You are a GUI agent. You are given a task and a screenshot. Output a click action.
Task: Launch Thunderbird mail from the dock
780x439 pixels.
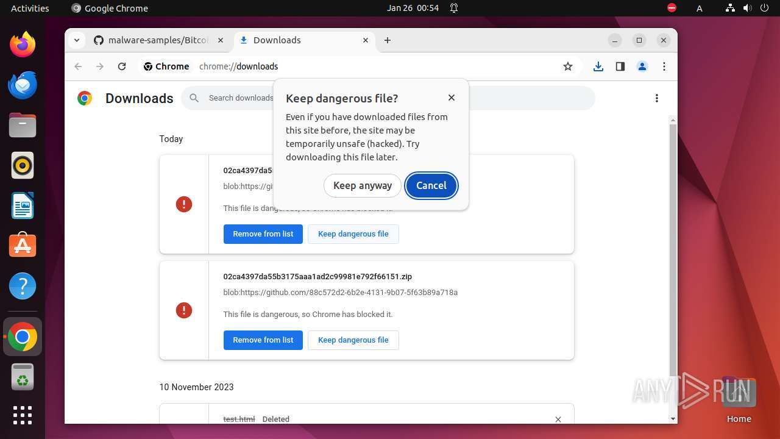pos(23,85)
